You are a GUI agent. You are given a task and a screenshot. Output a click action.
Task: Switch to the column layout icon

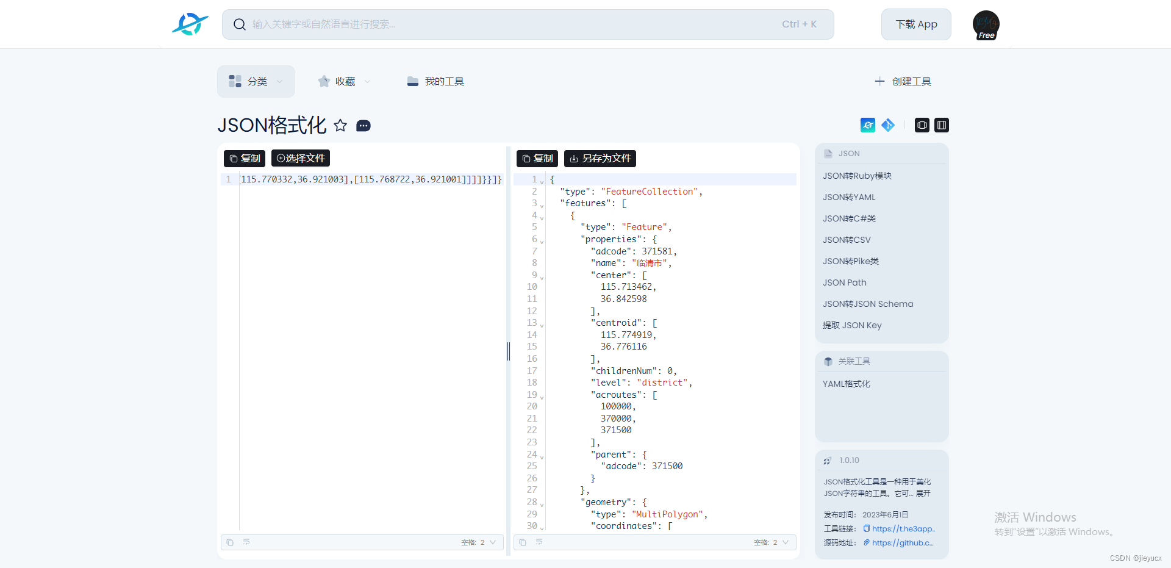942,125
